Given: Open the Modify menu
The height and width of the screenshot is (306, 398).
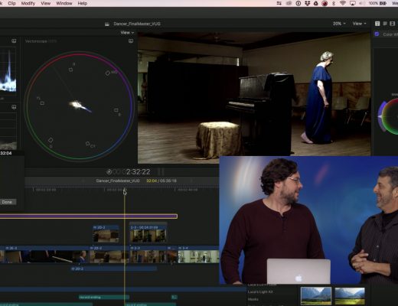Looking at the screenshot, I should coord(28,3).
